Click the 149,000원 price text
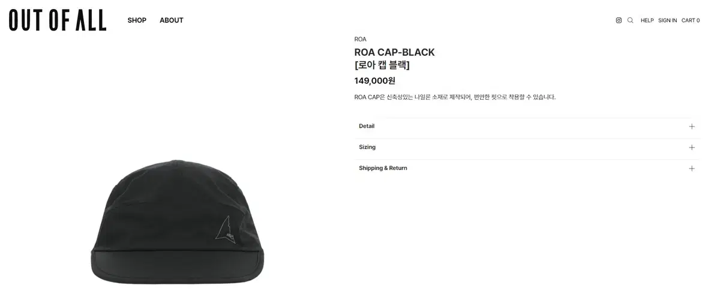This screenshot has height=303, width=720. click(375, 80)
